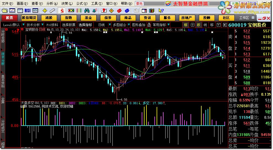Click the 600019 宝钢股份 stock title
Screen dimensions: 273x150
247,25
